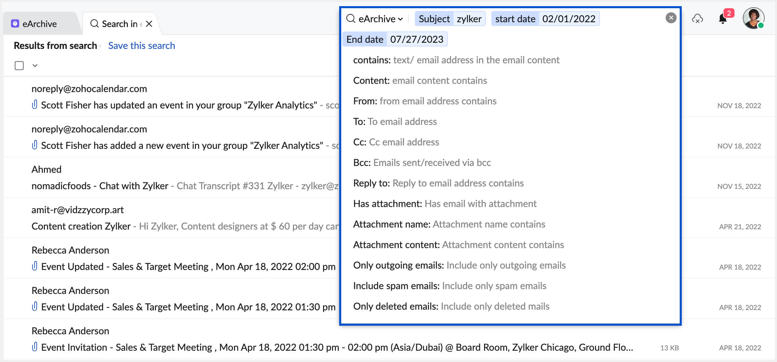Clear search with the round X icon
The height and width of the screenshot is (362, 777).
(x=671, y=18)
